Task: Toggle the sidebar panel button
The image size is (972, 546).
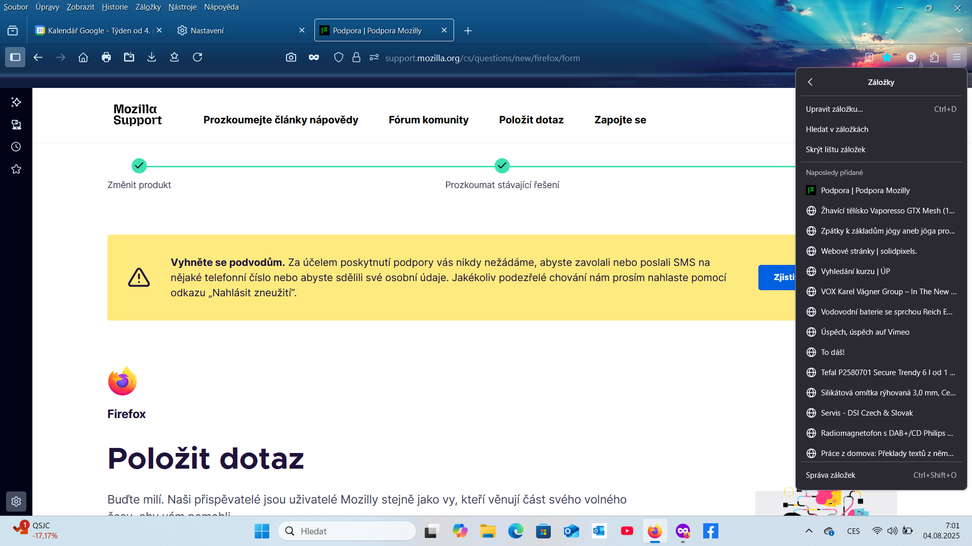Action: click(15, 58)
